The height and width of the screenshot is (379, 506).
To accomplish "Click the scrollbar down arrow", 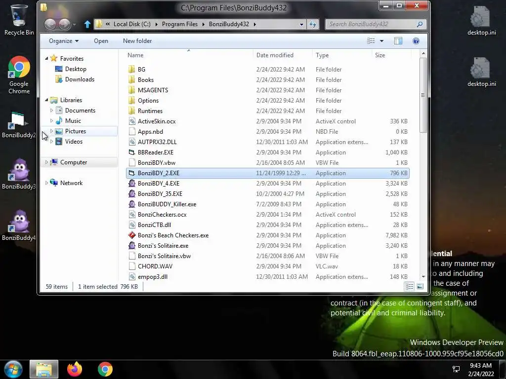I will [423, 276].
